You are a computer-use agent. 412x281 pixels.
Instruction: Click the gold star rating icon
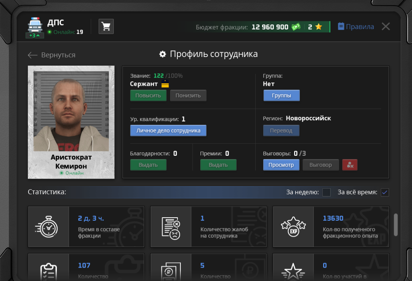pos(319,27)
